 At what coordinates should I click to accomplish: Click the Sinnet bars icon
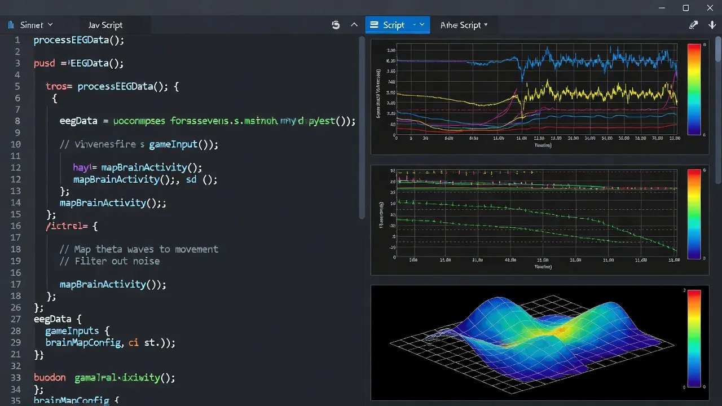pos(11,25)
